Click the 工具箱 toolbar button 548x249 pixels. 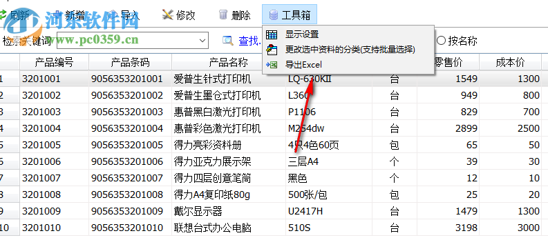(x=290, y=14)
